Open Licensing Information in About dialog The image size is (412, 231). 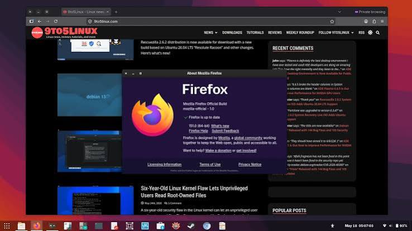pos(164,165)
